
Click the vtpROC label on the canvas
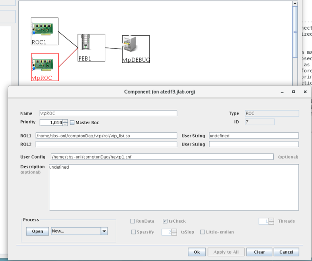tap(42, 78)
